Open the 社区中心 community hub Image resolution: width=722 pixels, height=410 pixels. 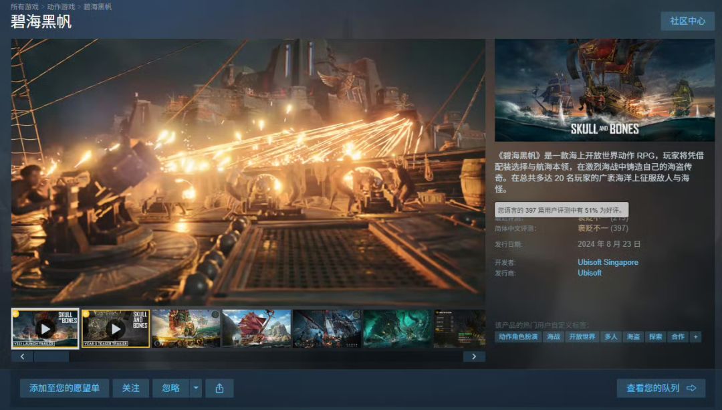click(687, 21)
